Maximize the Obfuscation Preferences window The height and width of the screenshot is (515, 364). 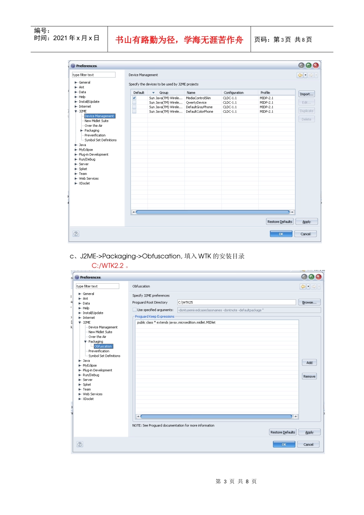tap(311, 277)
